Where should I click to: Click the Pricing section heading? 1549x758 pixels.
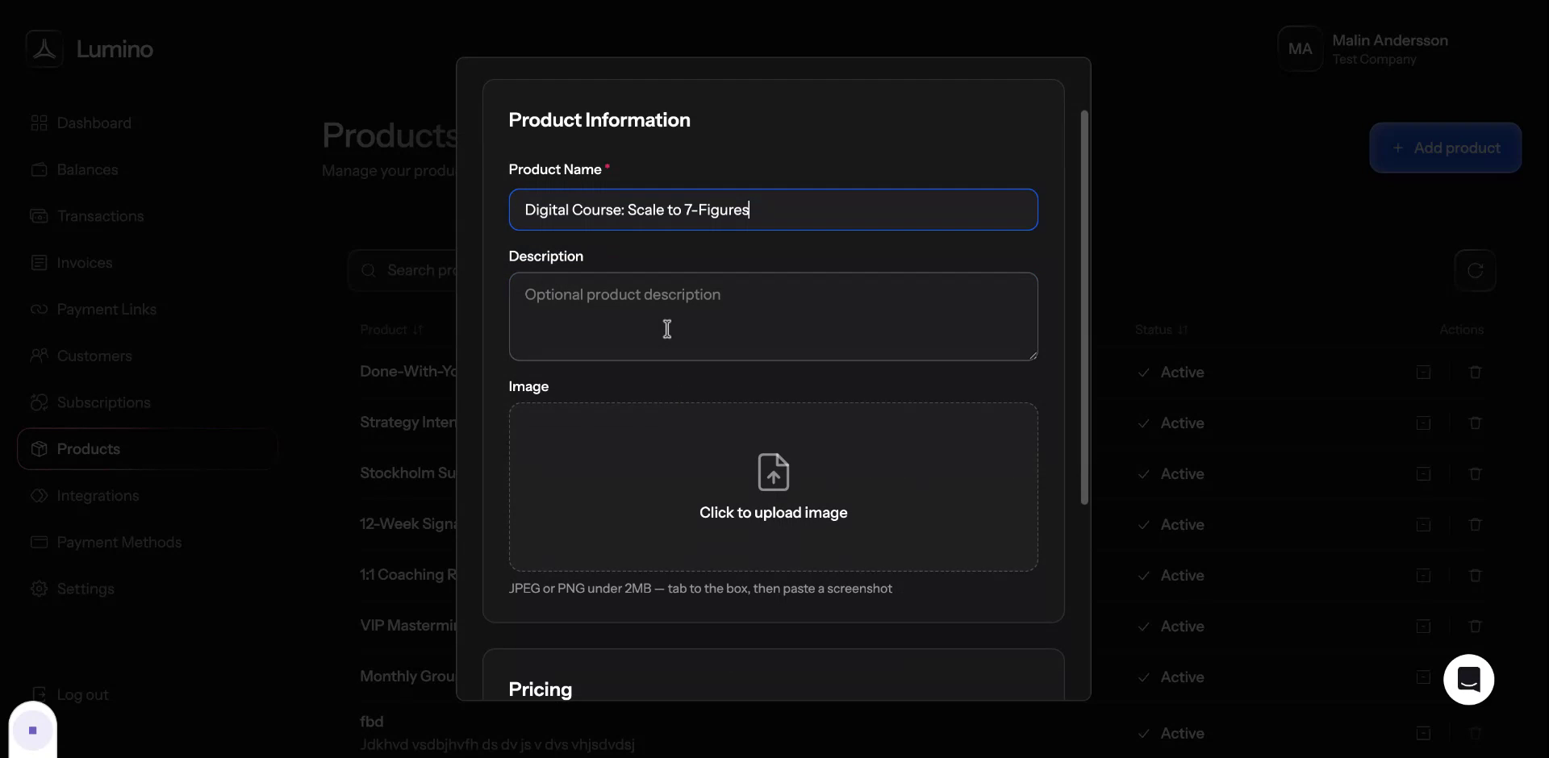[541, 689]
